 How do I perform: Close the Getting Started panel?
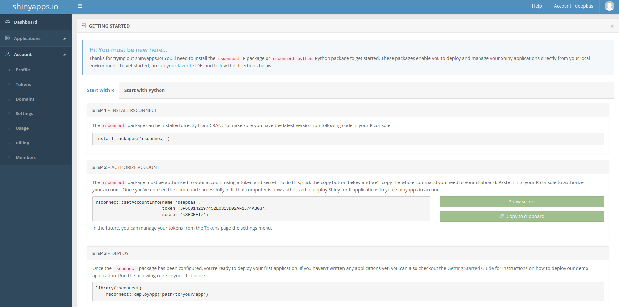tap(612, 26)
